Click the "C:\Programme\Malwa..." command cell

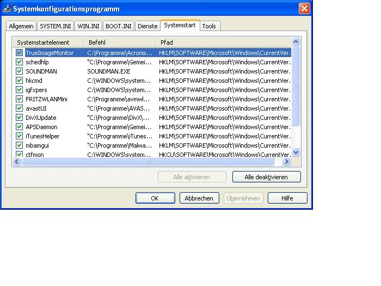[120, 145]
